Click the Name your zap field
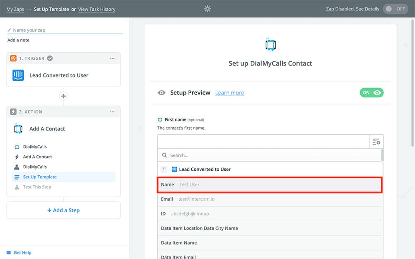The height and width of the screenshot is (259, 415). coord(66,30)
